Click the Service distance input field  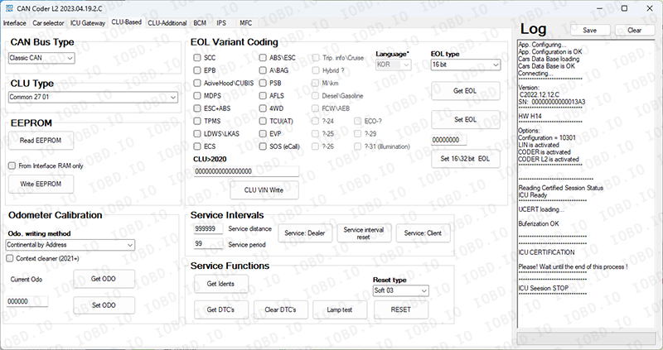pyautogui.click(x=207, y=228)
